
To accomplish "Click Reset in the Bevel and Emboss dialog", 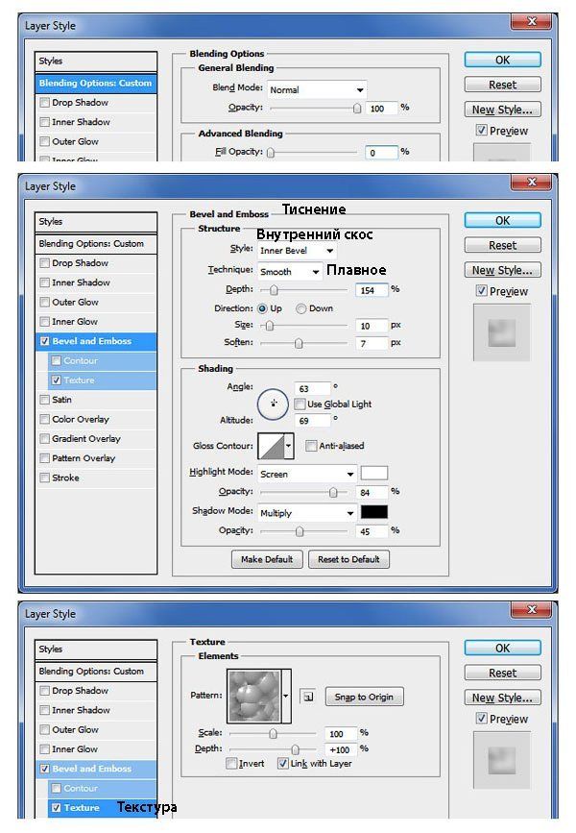I will pyautogui.click(x=503, y=245).
